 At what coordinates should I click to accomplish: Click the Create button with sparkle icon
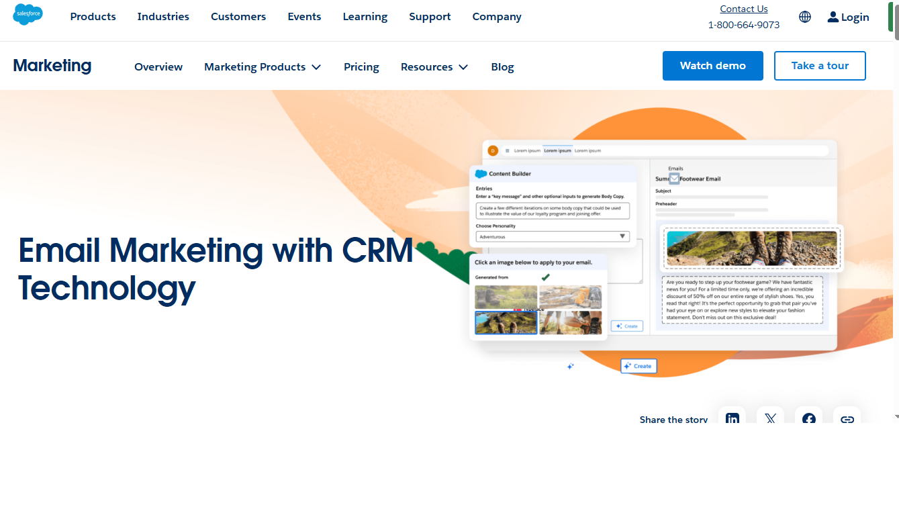[x=638, y=366]
